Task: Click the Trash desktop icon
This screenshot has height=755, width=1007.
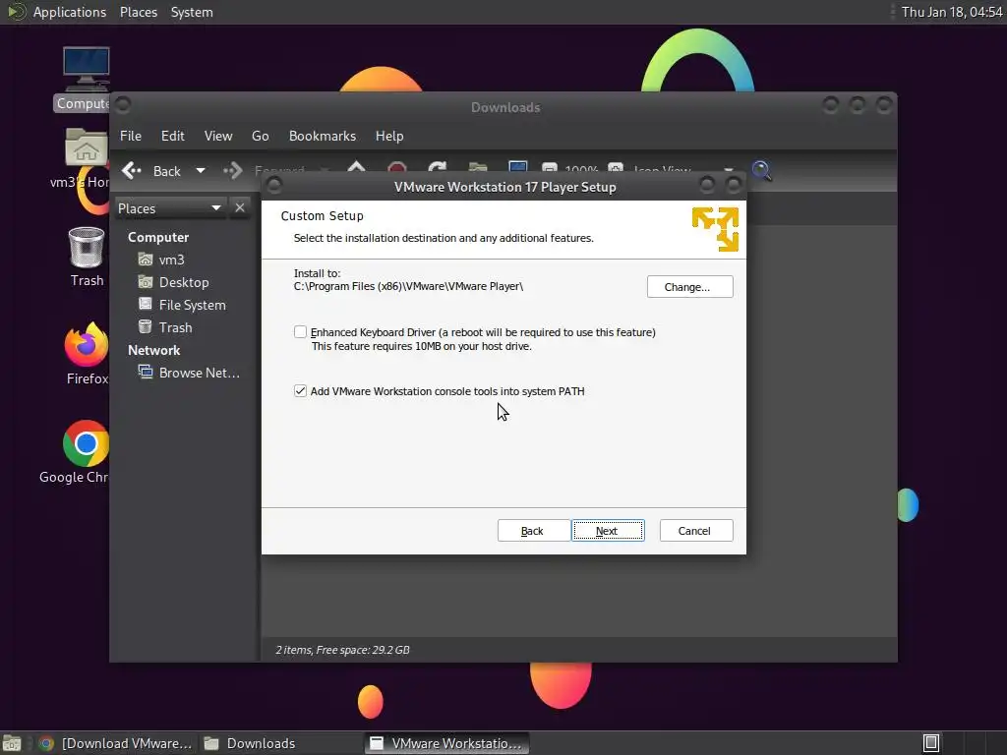Action: coord(87,247)
